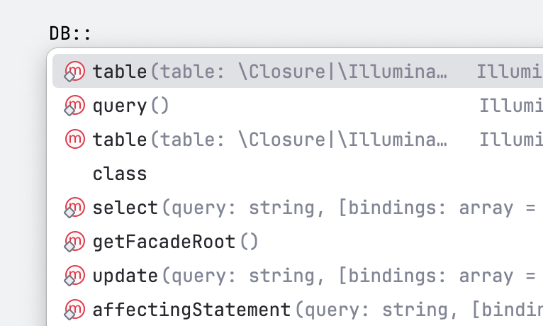Click the parameter hint of select method

(351, 208)
